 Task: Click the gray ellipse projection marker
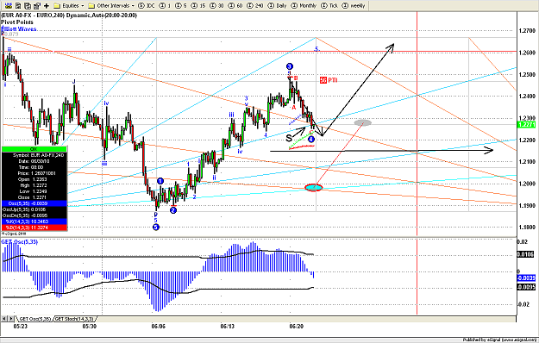pyautogui.click(x=363, y=122)
